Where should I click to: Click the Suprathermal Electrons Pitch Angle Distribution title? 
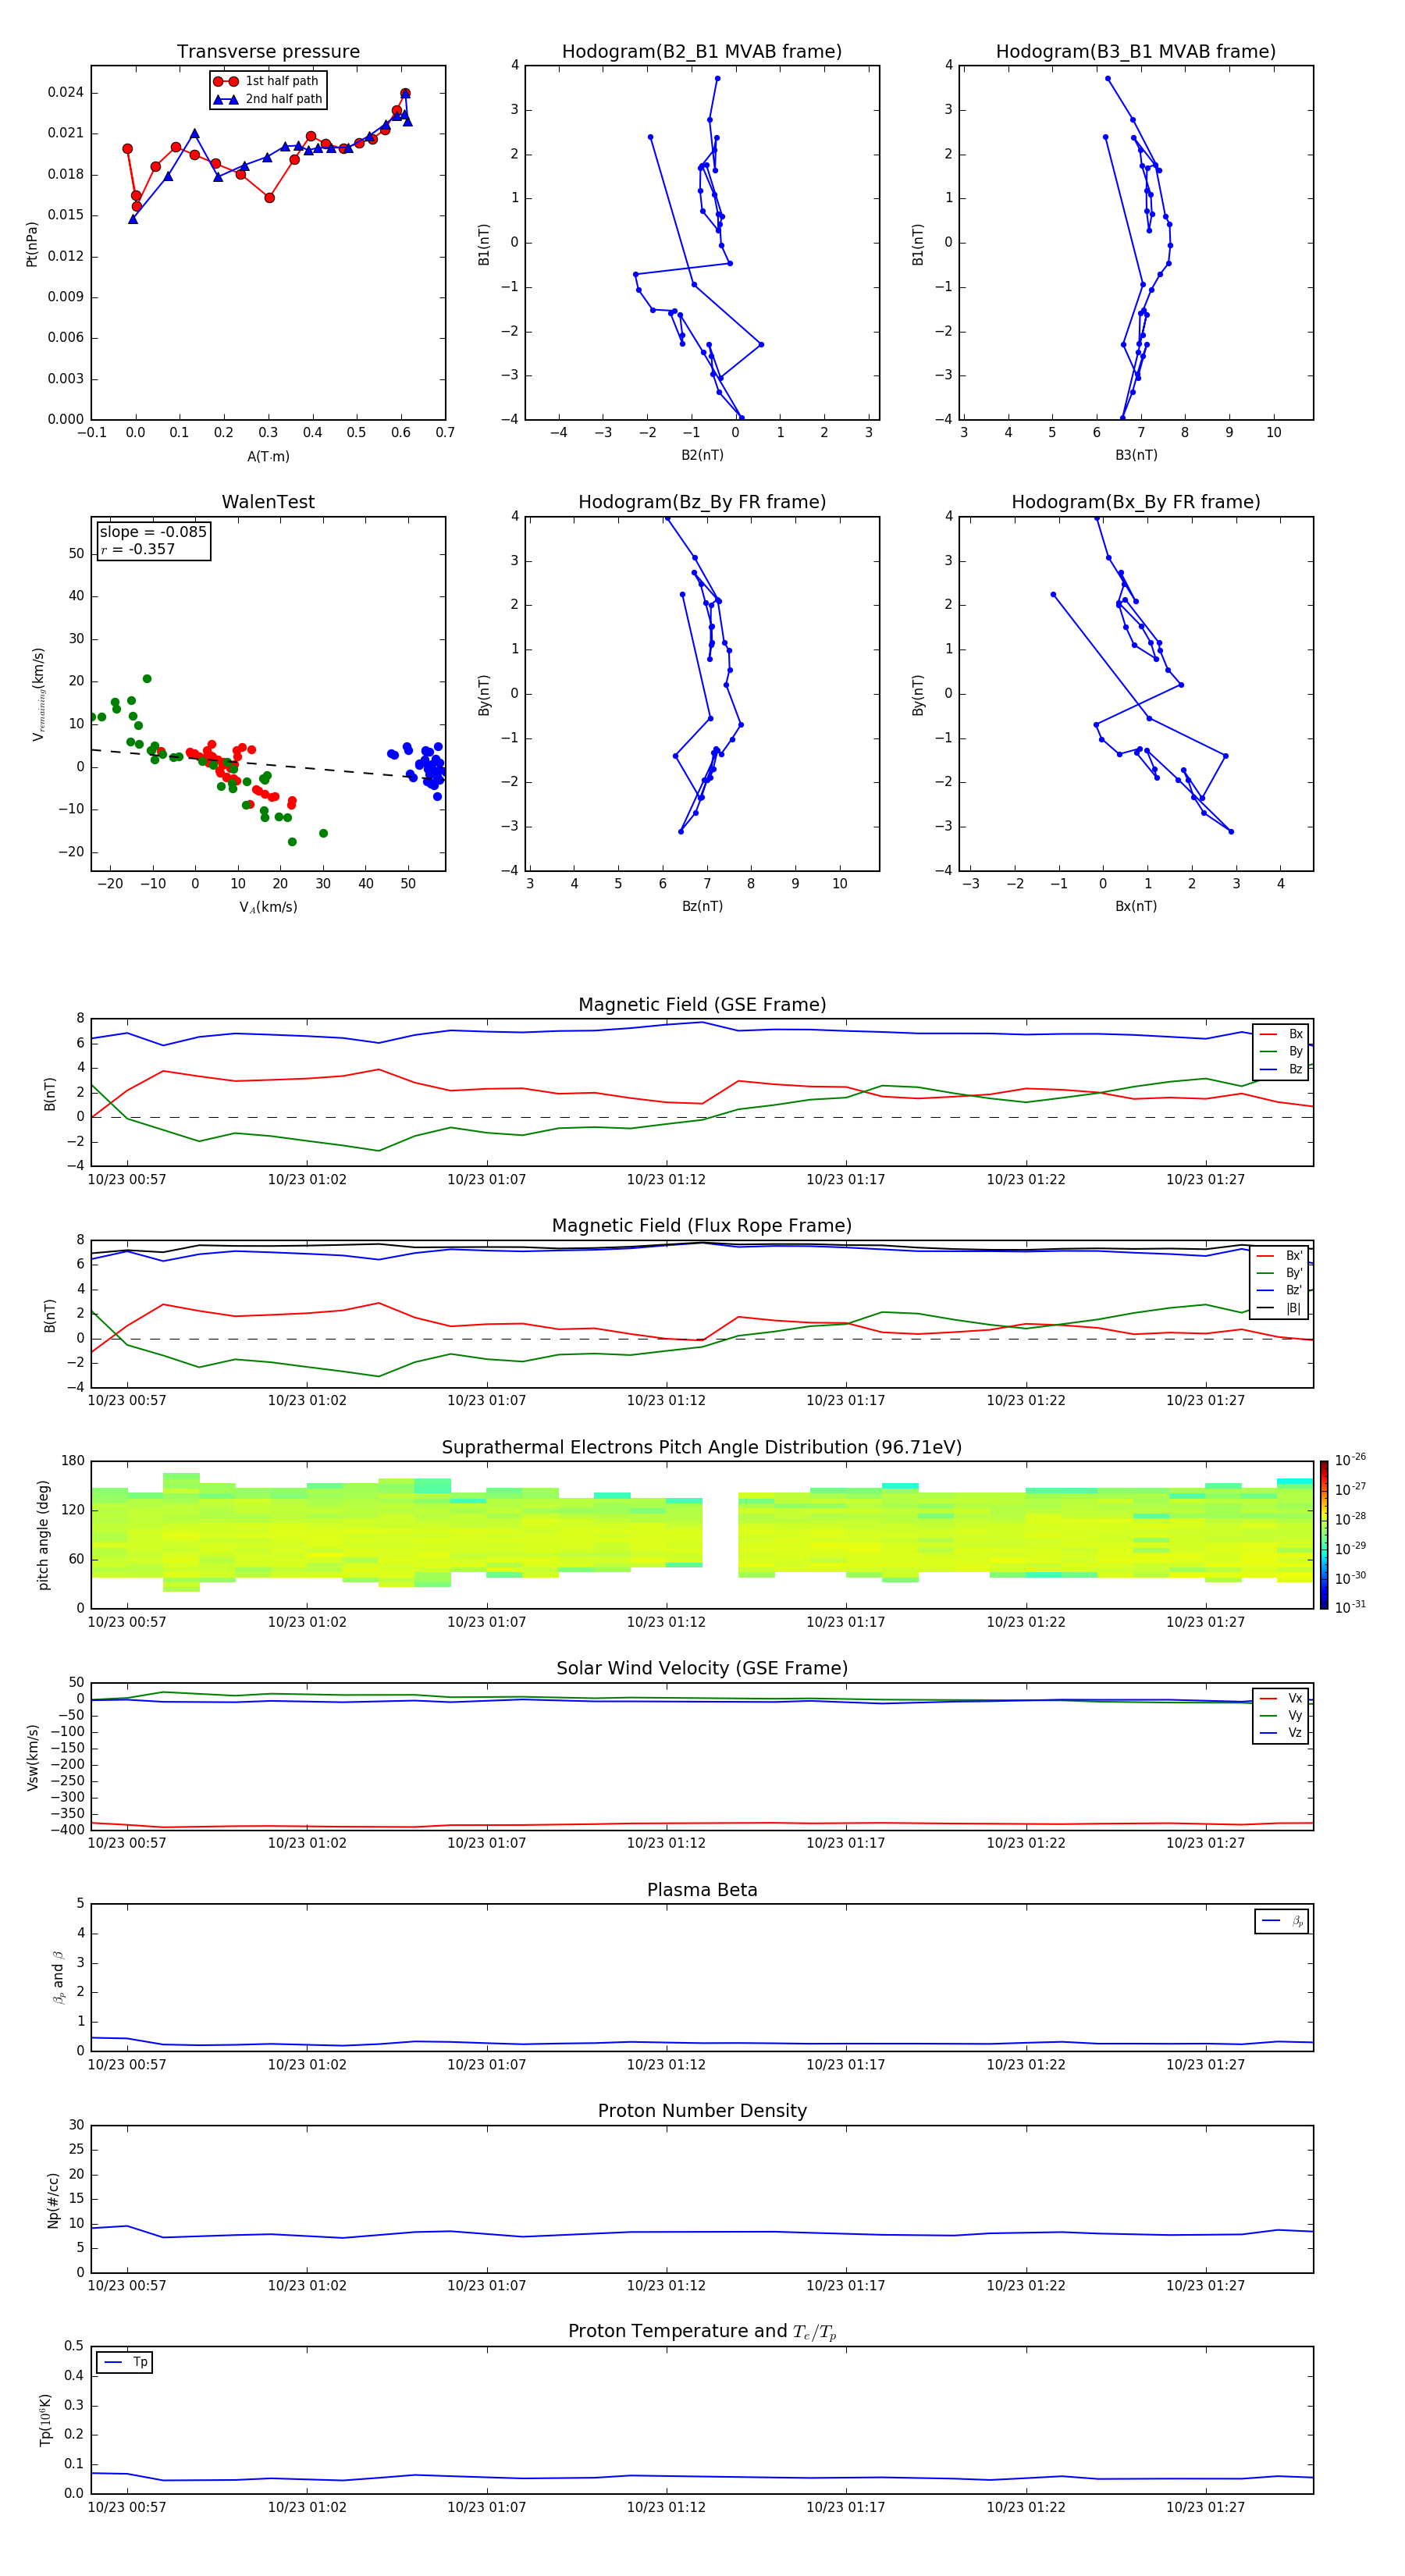pyautogui.click(x=702, y=1448)
